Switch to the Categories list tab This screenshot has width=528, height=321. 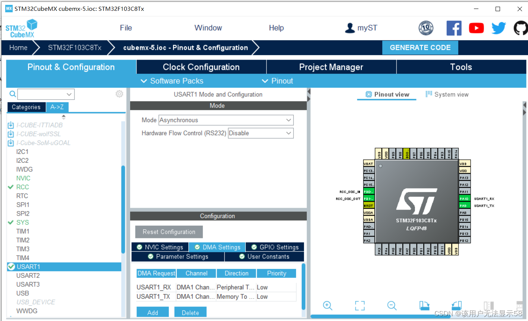(x=26, y=107)
